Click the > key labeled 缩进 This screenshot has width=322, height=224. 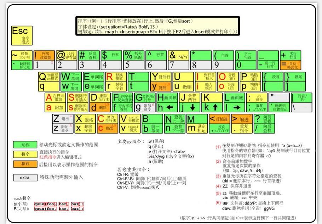click(x=242, y=119)
